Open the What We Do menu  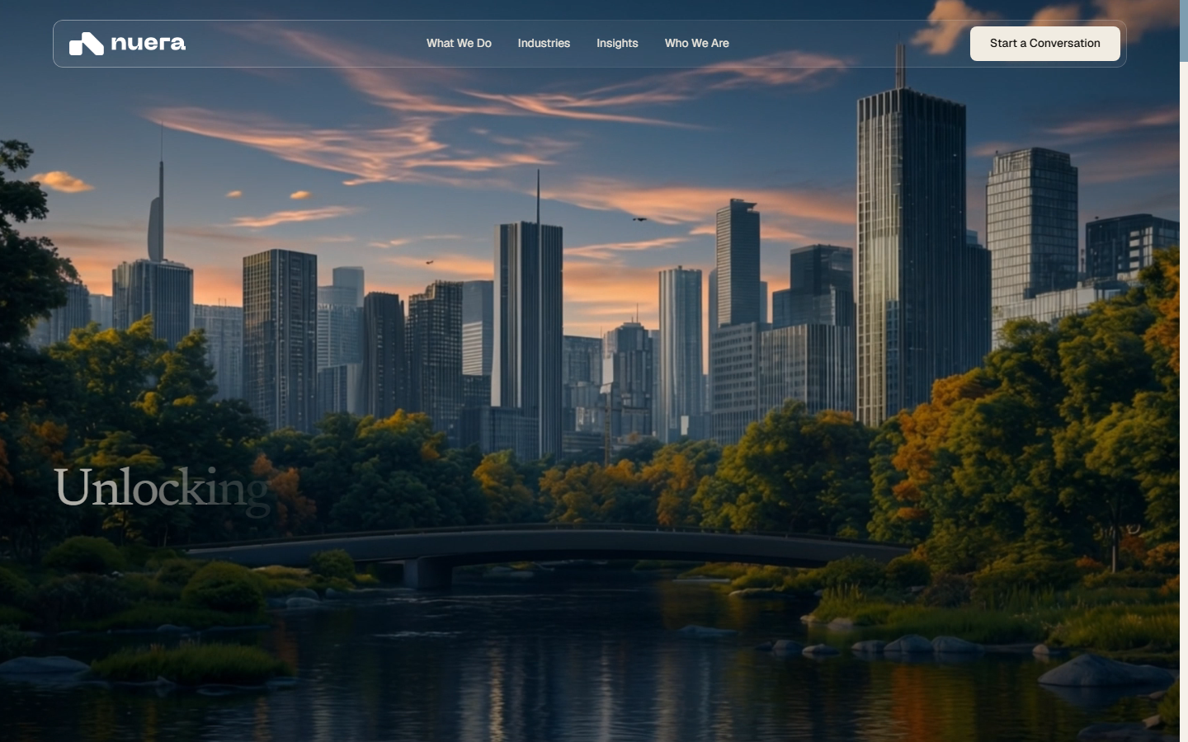click(x=459, y=43)
